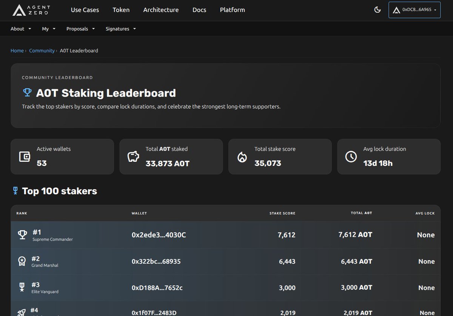Select wallet address 0x1f07F...2483D
Screen dimensions: 453x316
pos(154,313)
